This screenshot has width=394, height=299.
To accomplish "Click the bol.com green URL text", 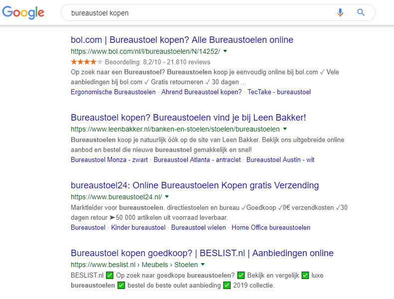I will pyautogui.click(x=145, y=51).
